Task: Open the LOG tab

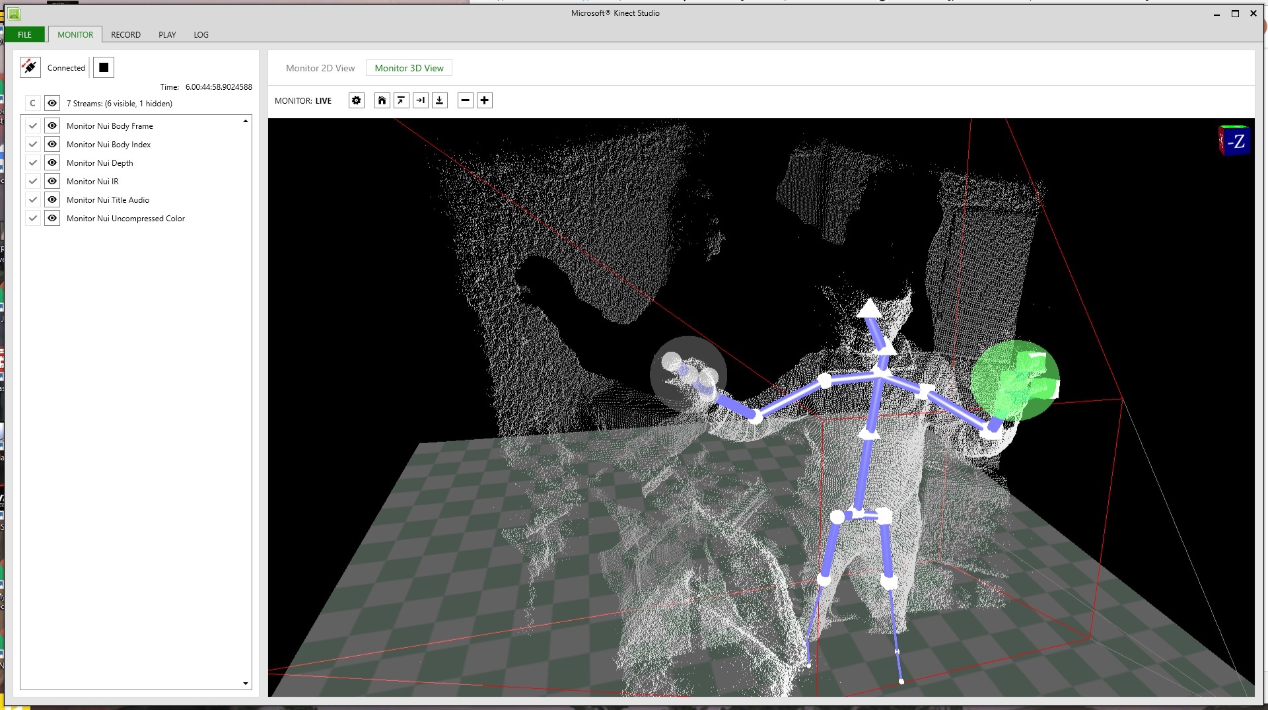Action: [201, 34]
